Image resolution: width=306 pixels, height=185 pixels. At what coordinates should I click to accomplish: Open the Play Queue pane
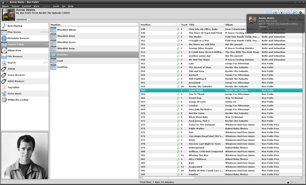pyautogui.click(x=24, y=32)
